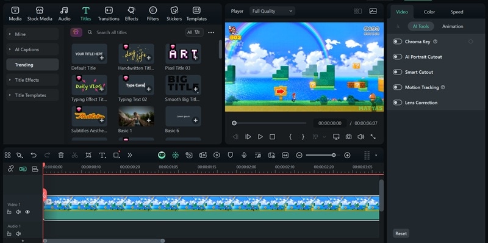Step back one frame in player

[x=235, y=137]
